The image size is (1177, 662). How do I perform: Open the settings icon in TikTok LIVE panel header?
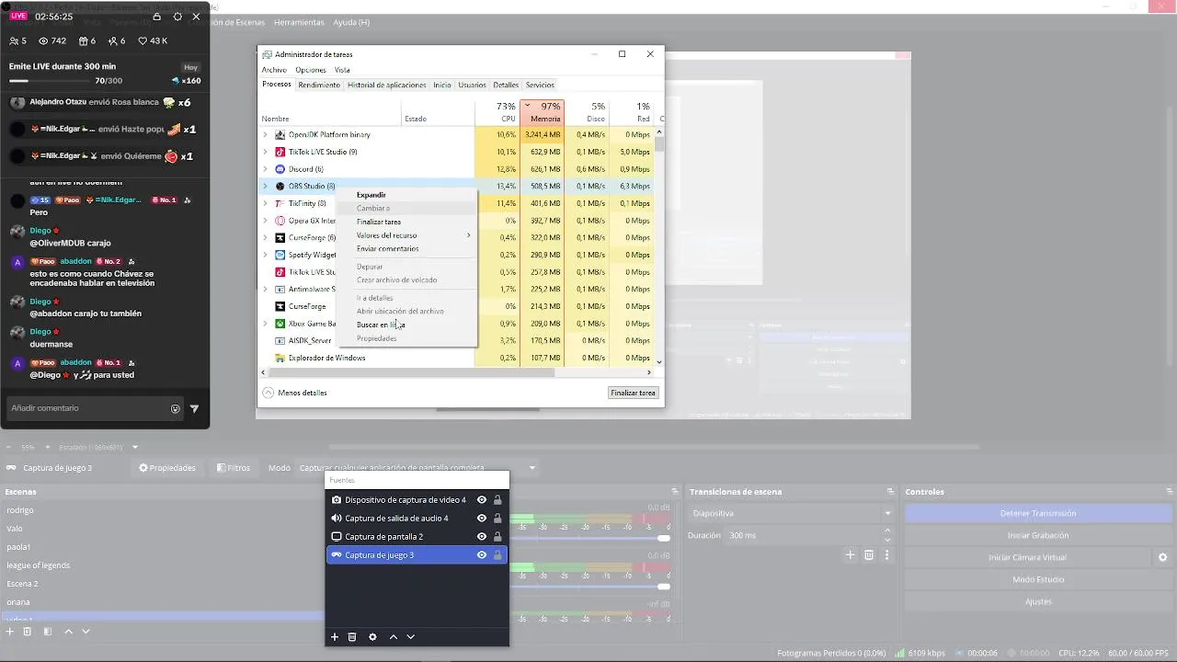click(x=177, y=17)
